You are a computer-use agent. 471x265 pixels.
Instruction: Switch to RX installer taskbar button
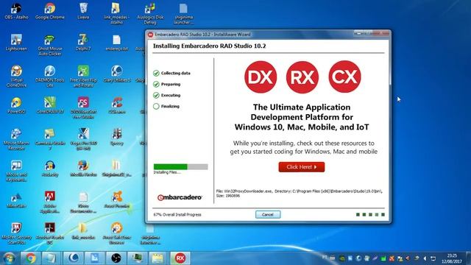[x=180, y=258]
